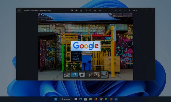Open Task View from the taskbar
171x102 pixels.
(x=75, y=99)
